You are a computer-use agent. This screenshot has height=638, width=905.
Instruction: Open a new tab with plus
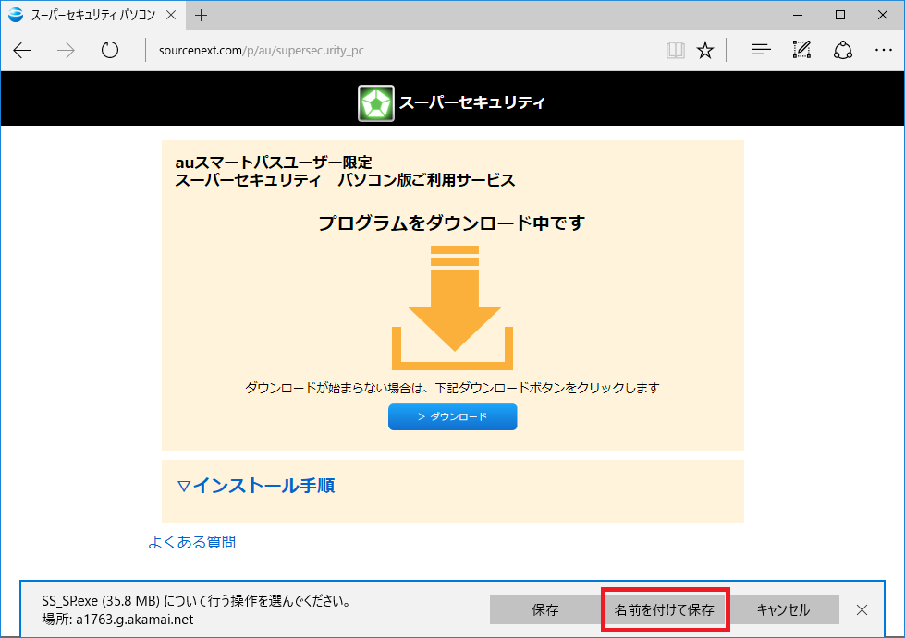(201, 16)
